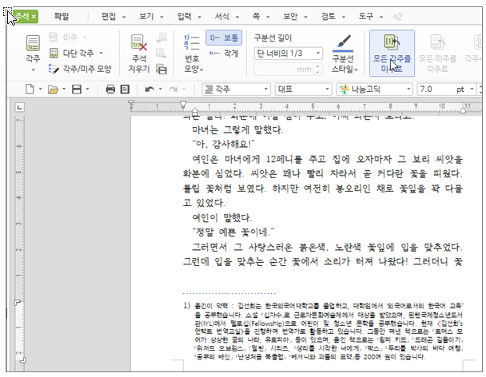
Task: Expand the 각주 button dropdown arrow
Action: pos(33,70)
